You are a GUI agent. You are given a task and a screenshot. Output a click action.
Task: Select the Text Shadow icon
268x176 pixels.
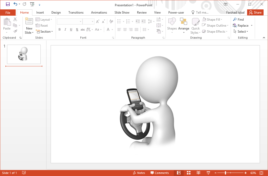click(77, 30)
